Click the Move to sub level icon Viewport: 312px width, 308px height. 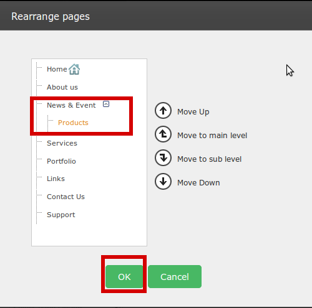[x=163, y=158]
